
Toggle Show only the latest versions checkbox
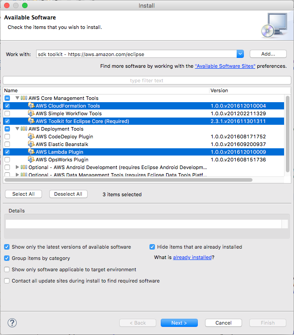pos(7,247)
